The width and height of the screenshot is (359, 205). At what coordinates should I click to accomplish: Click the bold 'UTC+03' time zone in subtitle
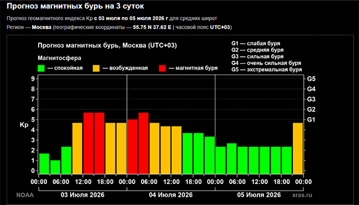[220, 27]
